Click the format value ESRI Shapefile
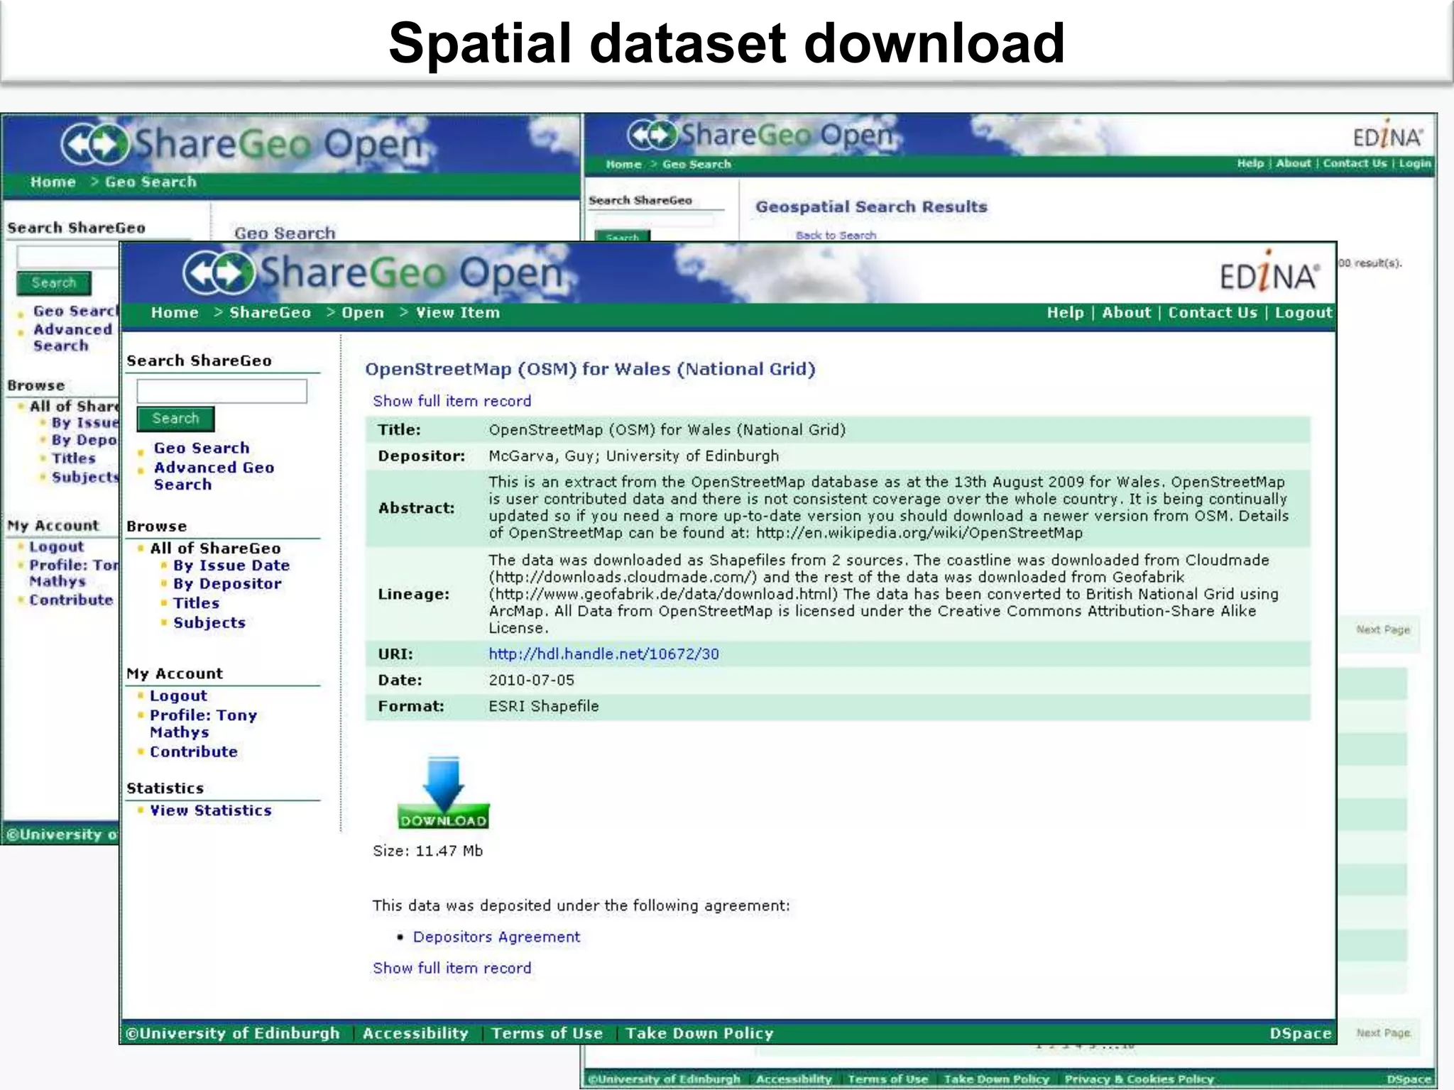The height and width of the screenshot is (1090, 1454). (x=543, y=706)
